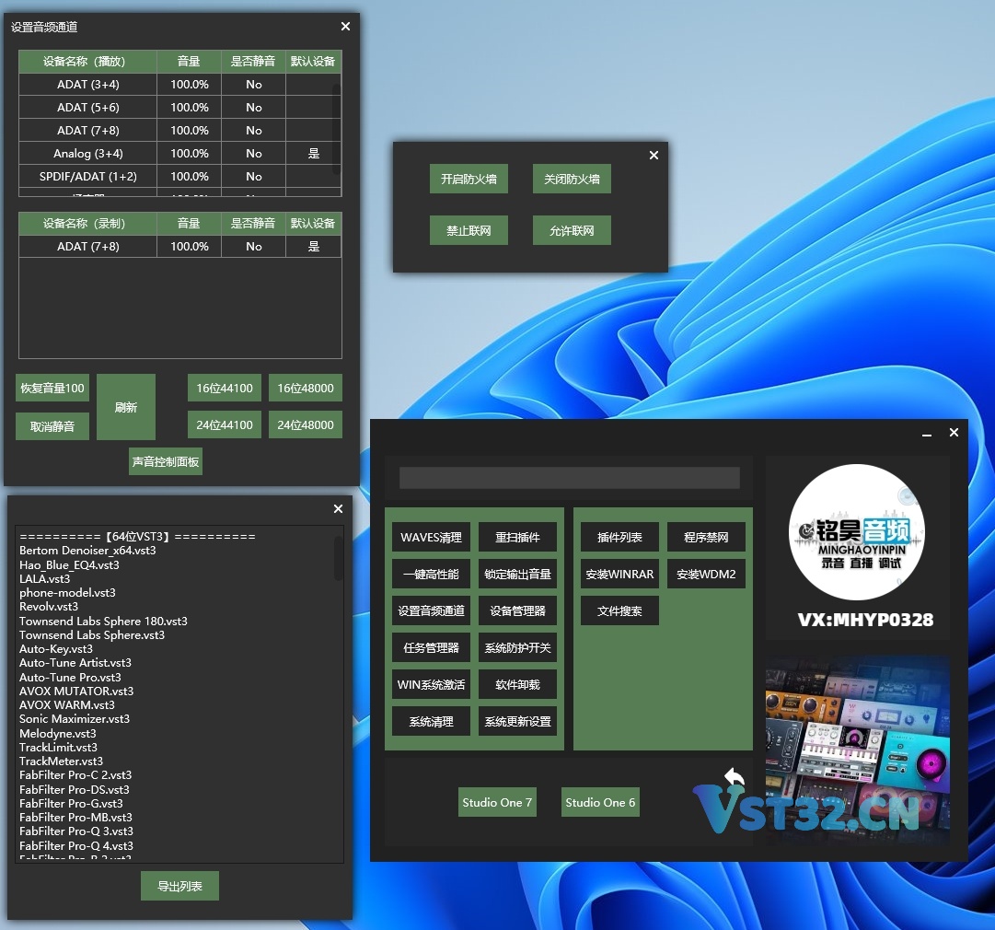995x930 pixels.
Task: Click the empty search bar in the toolbox window
Action: 569,478
